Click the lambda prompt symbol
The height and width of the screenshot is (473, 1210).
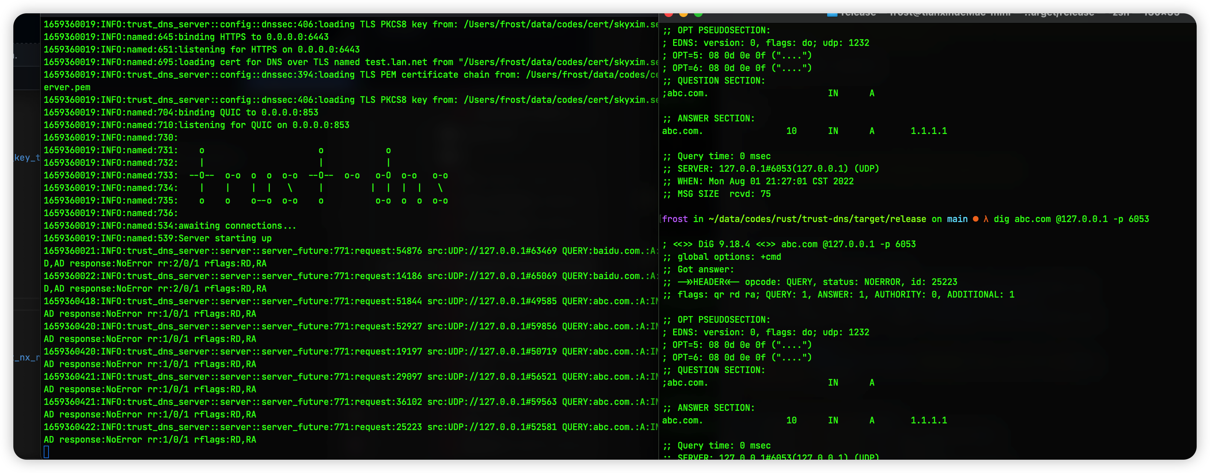pyautogui.click(x=986, y=219)
